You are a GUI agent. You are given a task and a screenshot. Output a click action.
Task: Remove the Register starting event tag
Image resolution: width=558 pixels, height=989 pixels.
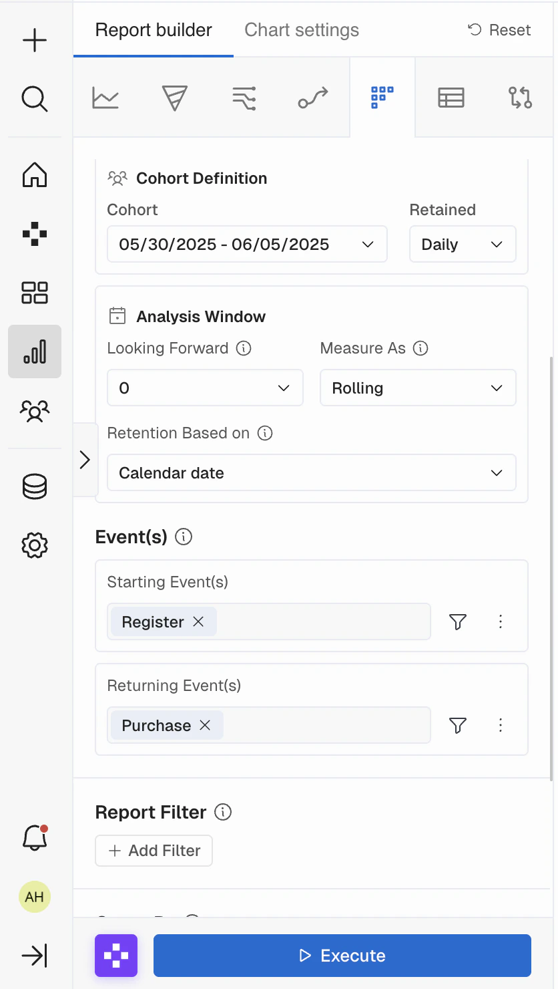pos(198,621)
